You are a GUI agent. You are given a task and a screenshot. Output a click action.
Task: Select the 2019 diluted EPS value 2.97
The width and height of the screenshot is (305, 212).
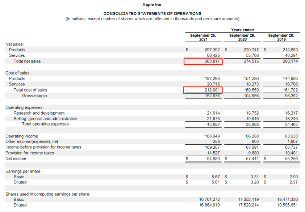click(x=293, y=182)
